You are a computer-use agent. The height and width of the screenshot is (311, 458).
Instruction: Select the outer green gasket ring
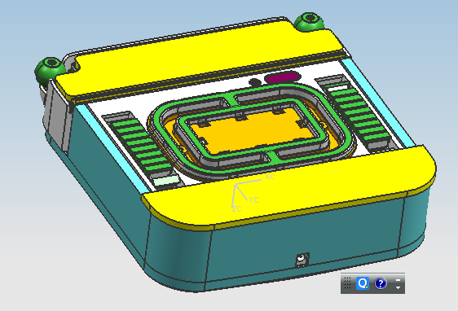point(251,129)
